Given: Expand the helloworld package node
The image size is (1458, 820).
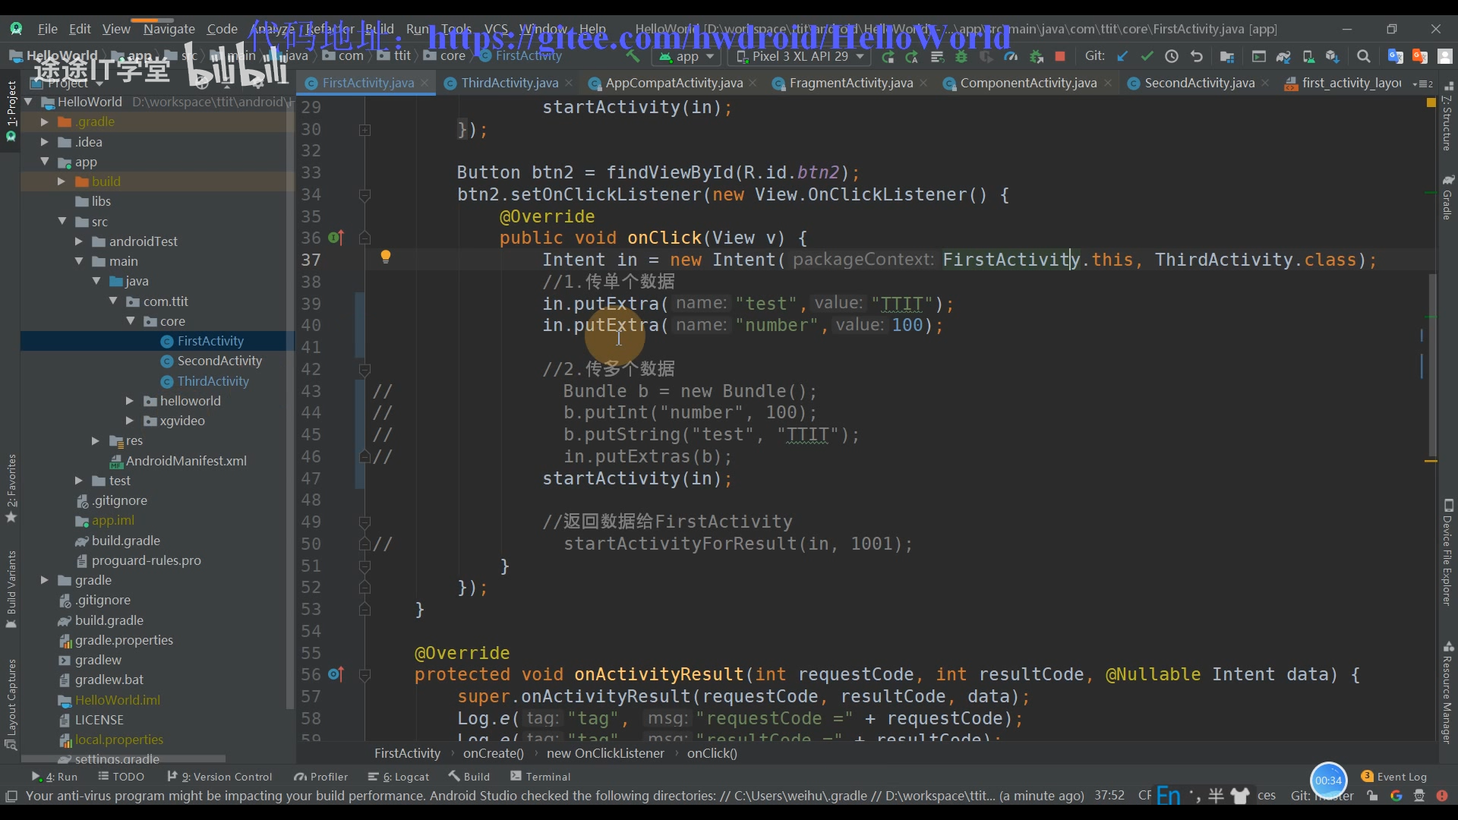Looking at the screenshot, I should click(x=130, y=401).
